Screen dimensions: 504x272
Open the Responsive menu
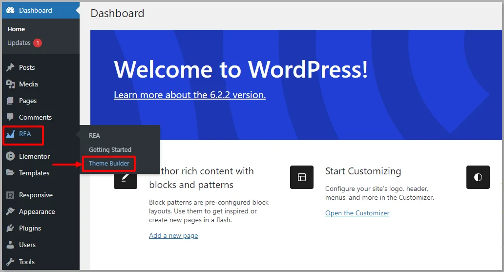(41, 195)
